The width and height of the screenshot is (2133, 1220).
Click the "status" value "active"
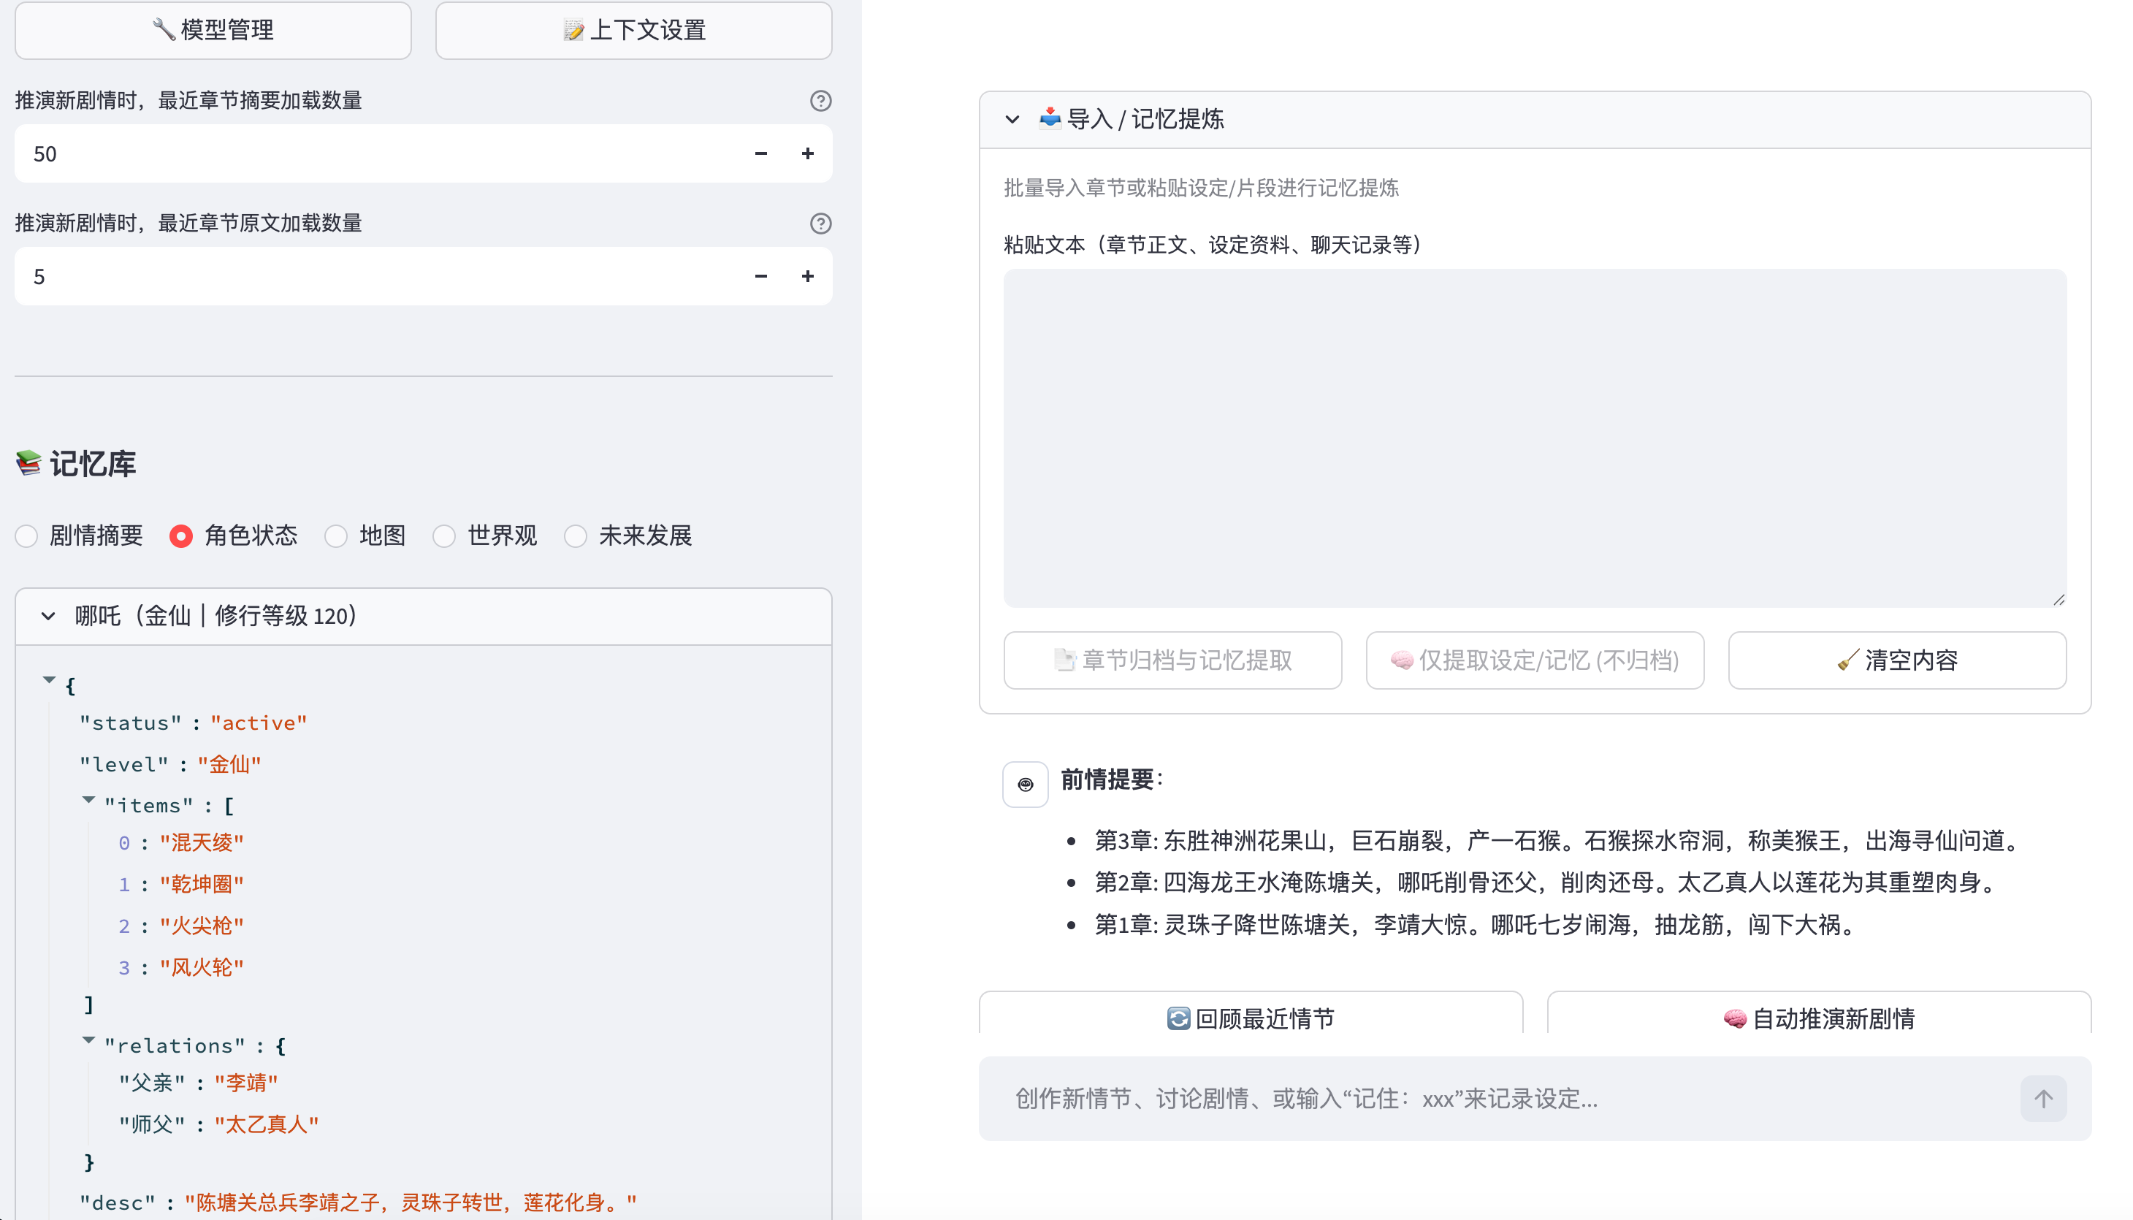point(259,723)
